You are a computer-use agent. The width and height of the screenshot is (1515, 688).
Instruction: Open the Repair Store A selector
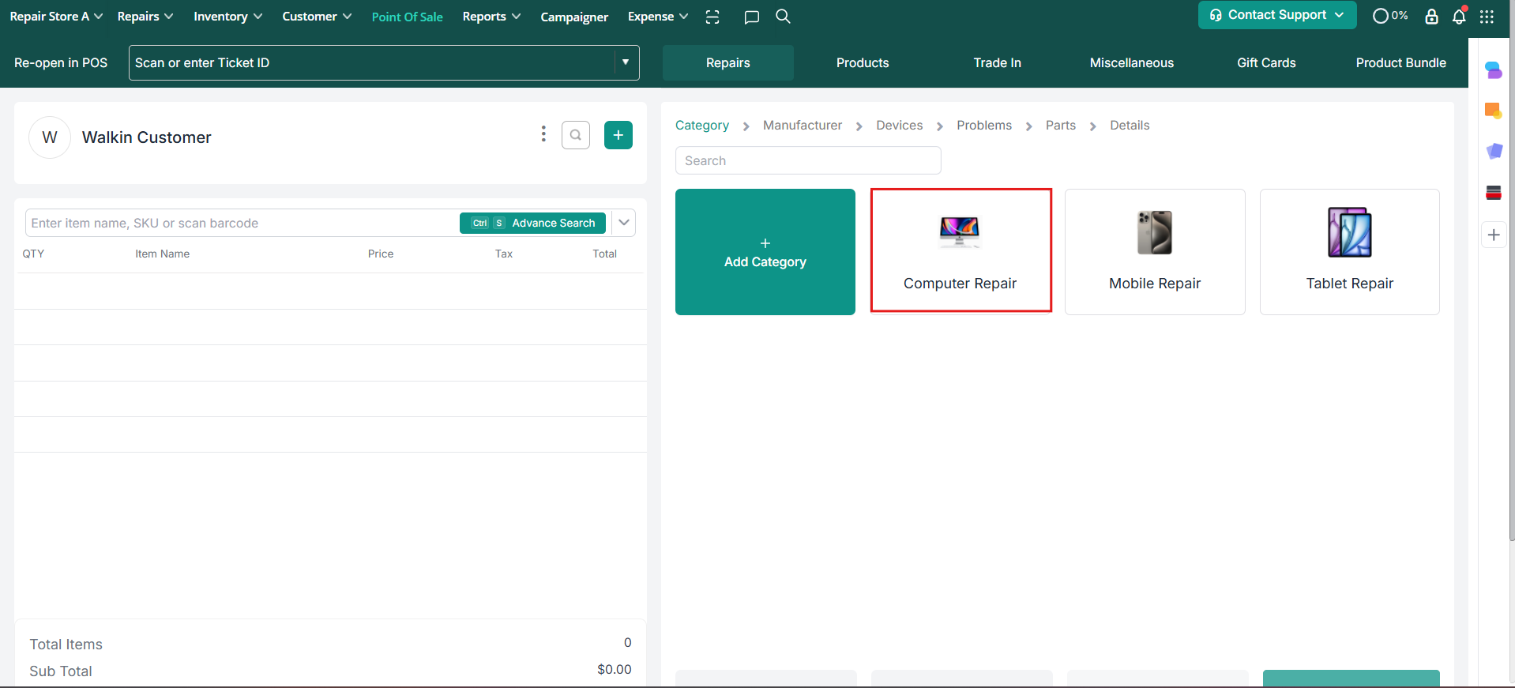56,17
